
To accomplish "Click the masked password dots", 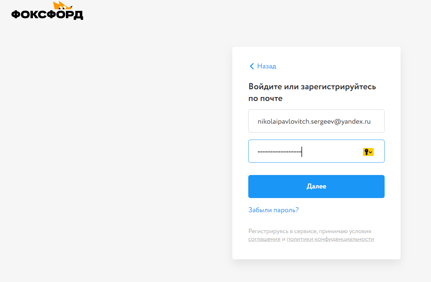I will [x=279, y=152].
